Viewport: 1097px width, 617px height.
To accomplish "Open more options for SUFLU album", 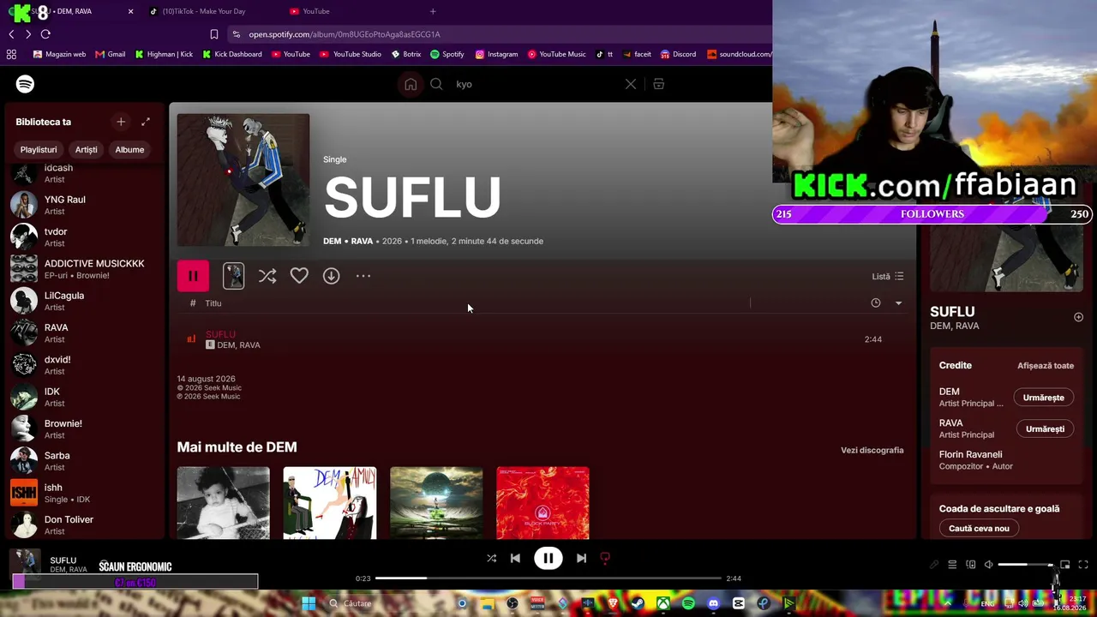I will click(x=363, y=276).
